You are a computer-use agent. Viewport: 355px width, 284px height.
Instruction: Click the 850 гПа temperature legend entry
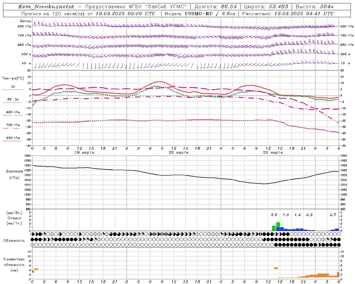pos(13,112)
